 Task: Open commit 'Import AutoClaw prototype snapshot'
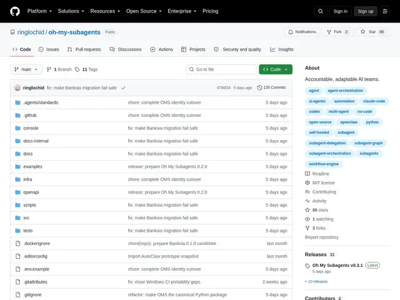pyautogui.click(x=163, y=256)
